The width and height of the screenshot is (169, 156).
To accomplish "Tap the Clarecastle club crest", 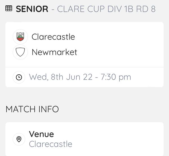I will [20, 37].
